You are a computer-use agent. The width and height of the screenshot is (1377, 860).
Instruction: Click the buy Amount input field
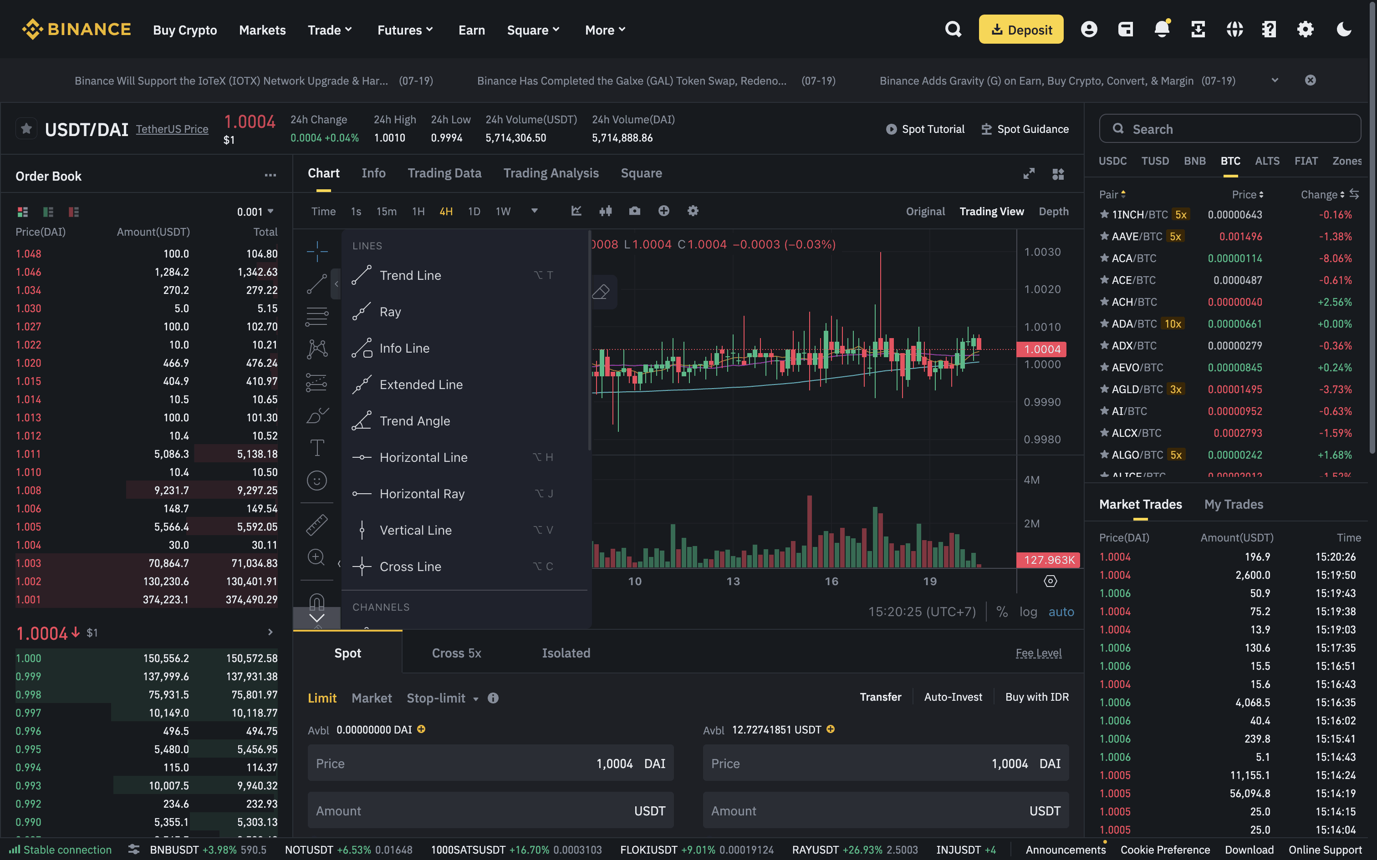point(490,810)
